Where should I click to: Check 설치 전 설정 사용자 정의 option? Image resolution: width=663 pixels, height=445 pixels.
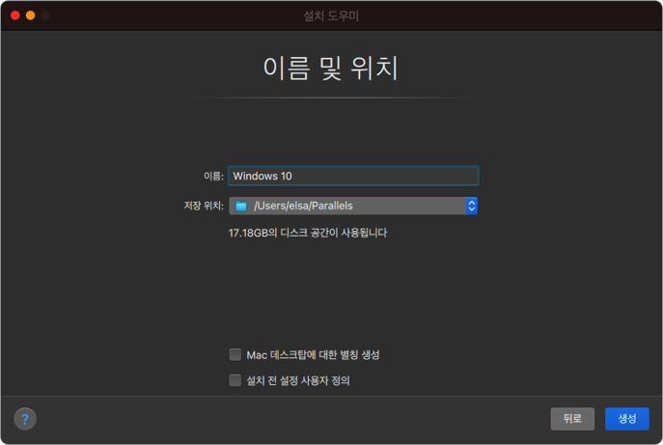point(235,380)
